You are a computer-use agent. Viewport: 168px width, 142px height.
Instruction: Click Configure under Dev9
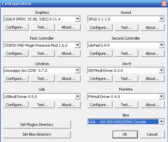coord(100,79)
